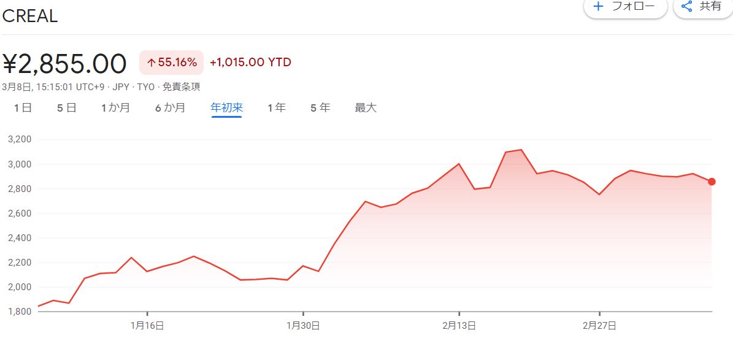This screenshot has height=338, width=733.
Task: Open the 6か月 range tab
Action: [x=171, y=108]
